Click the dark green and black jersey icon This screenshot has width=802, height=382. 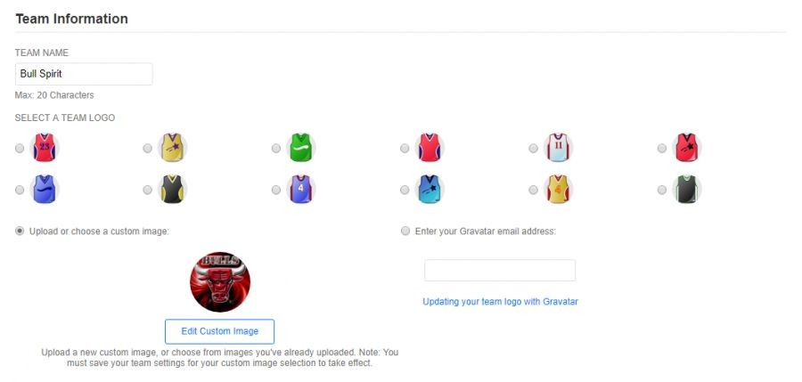pyautogui.click(x=686, y=189)
